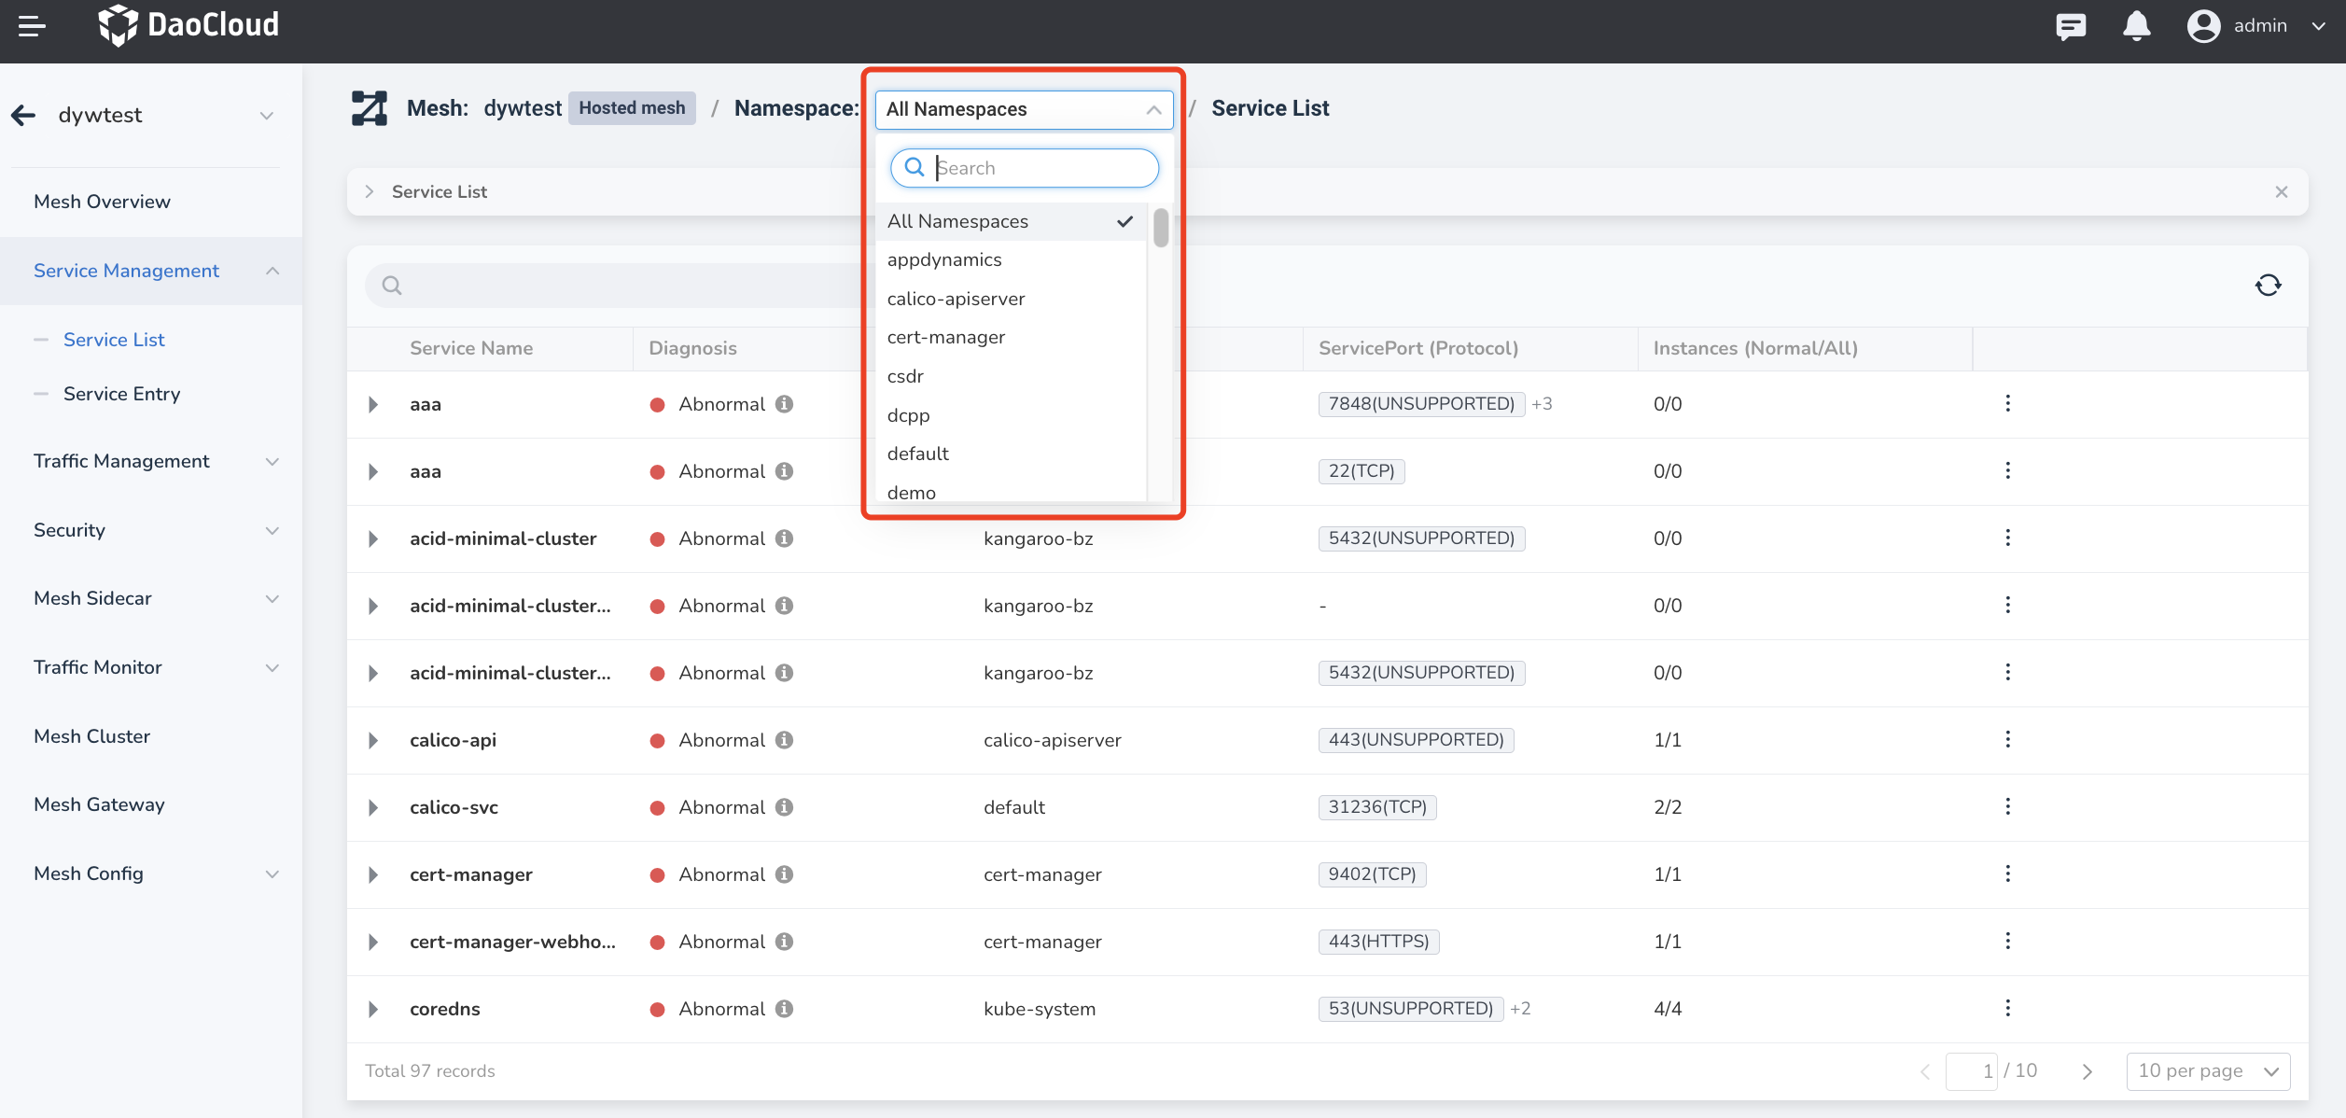Go back using the left arrow
Image resolution: width=2346 pixels, height=1118 pixels.
click(23, 115)
